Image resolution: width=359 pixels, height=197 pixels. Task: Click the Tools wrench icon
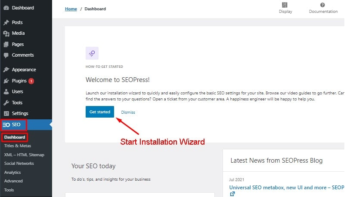point(6,103)
